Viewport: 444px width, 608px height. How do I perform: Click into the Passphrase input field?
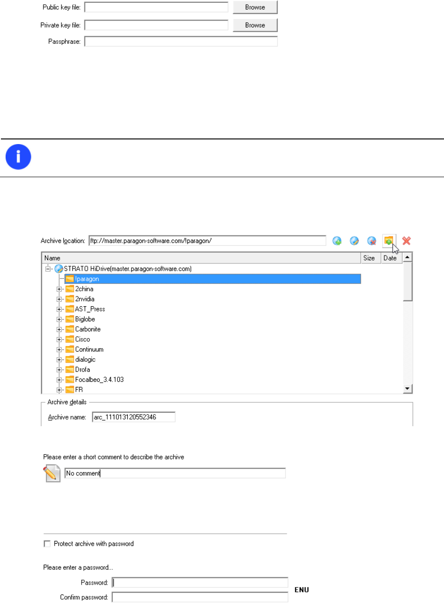click(181, 41)
